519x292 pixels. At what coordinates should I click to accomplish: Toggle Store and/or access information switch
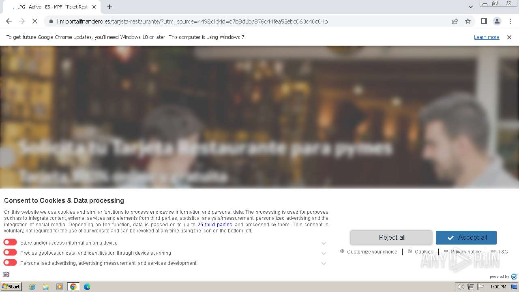10,243
